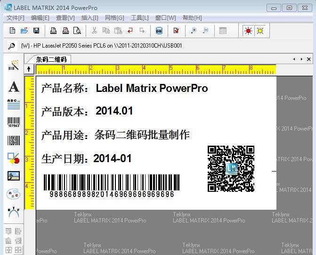
Task: Redo the last action
Action: (142, 31)
